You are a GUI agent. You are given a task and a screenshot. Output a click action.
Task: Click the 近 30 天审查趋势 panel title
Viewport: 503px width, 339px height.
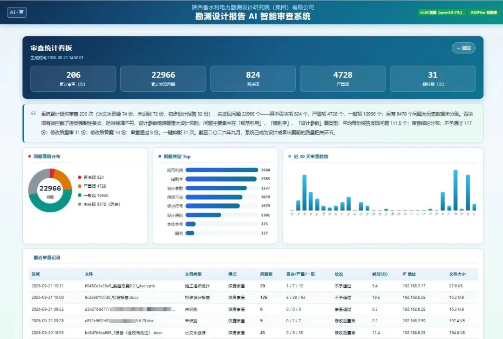coord(311,156)
